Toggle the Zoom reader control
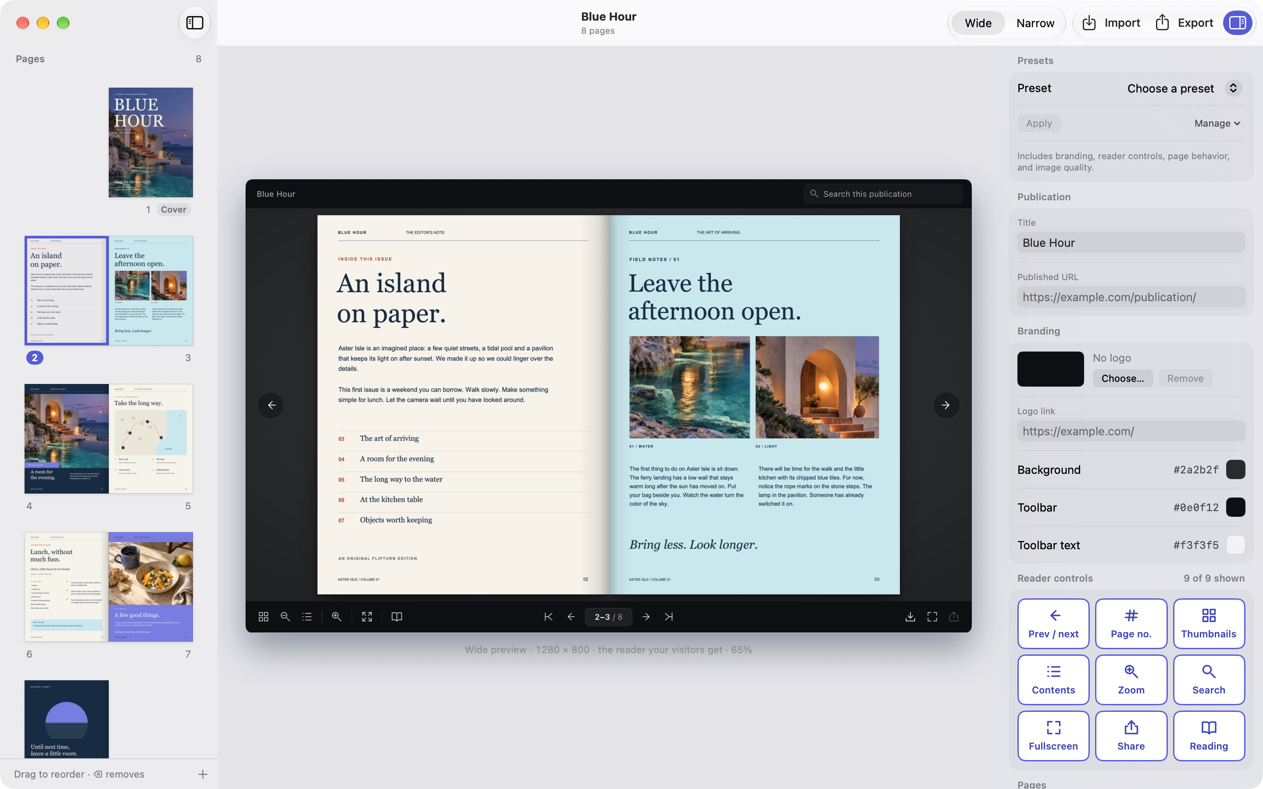Viewport: 1263px width, 789px height. [1131, 680]
